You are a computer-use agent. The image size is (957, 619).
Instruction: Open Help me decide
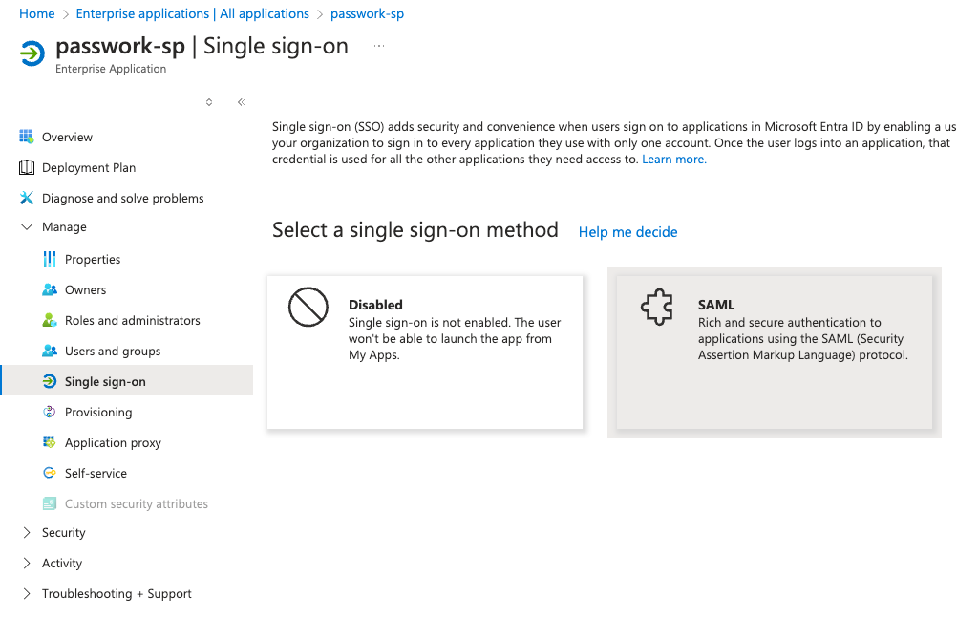click(x=627, y=232)
